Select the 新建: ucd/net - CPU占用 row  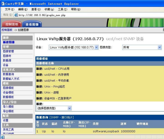click(x=100, y=69)
